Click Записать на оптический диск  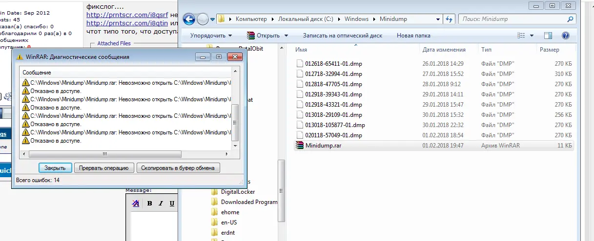(342, 36)
